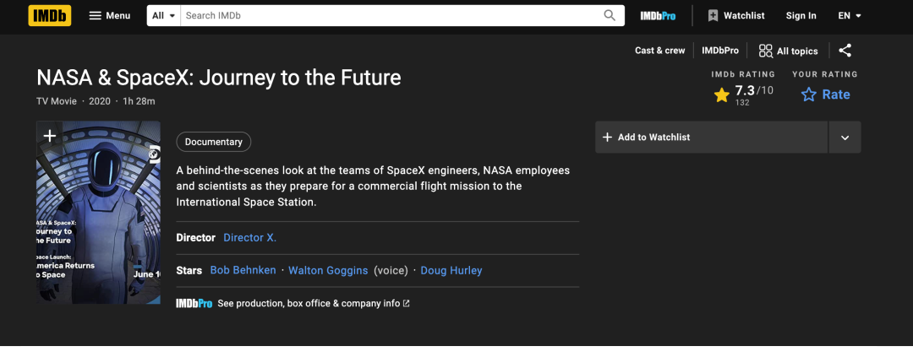
Task: Click Add to Watchlist button
Action: click(x=712, y=138)
